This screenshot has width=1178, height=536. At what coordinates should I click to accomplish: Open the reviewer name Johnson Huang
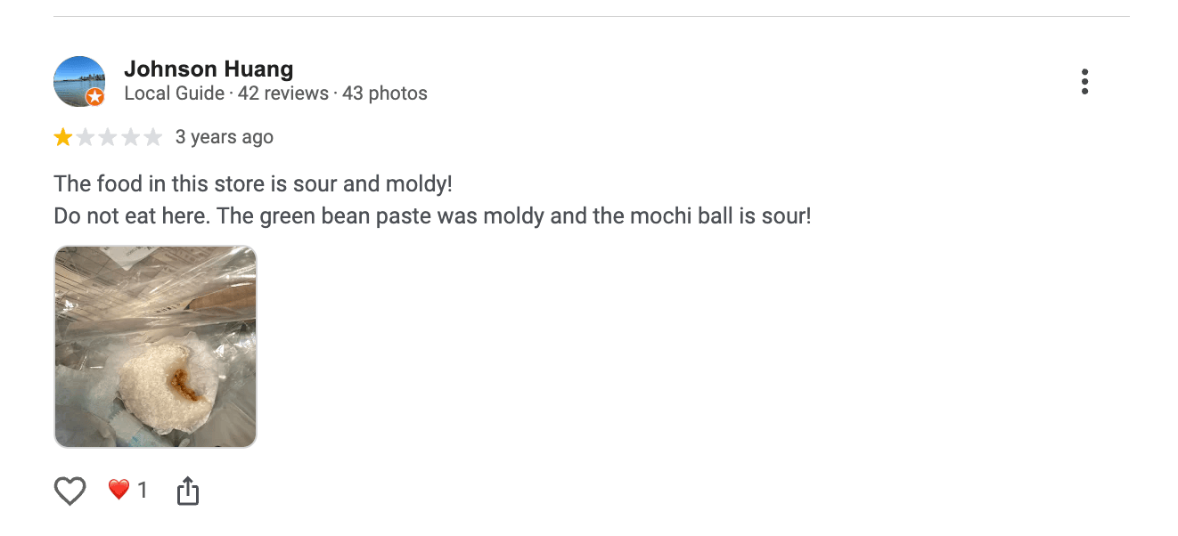(x=209, y=69)
